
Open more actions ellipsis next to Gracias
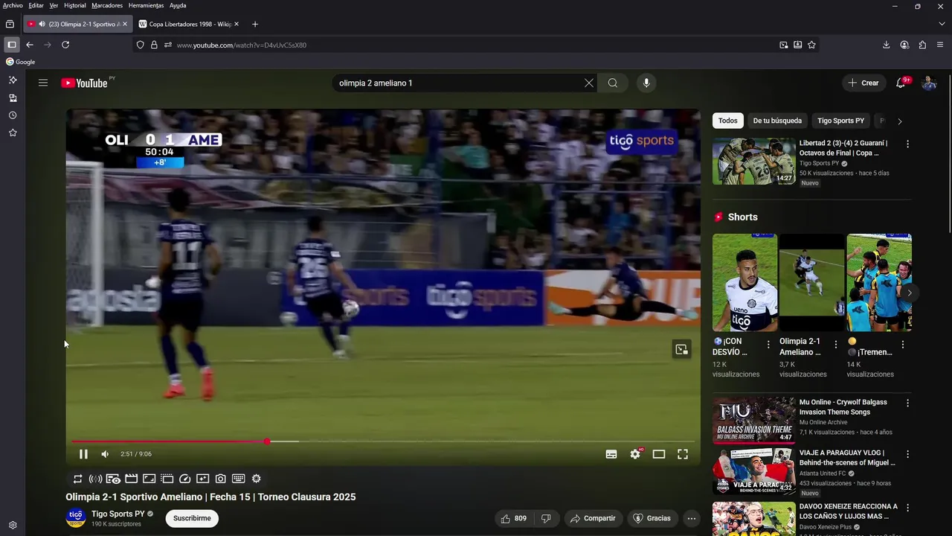tap(692, 518)
